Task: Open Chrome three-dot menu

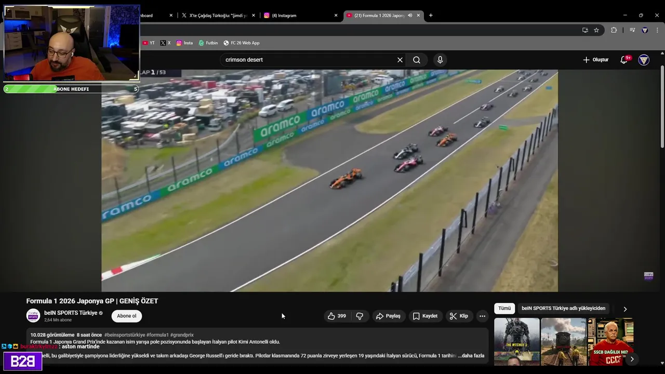Action: [x=657, y=30]
